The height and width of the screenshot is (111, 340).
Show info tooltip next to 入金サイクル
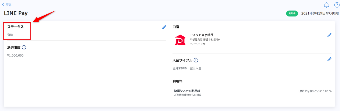point(196,60)
